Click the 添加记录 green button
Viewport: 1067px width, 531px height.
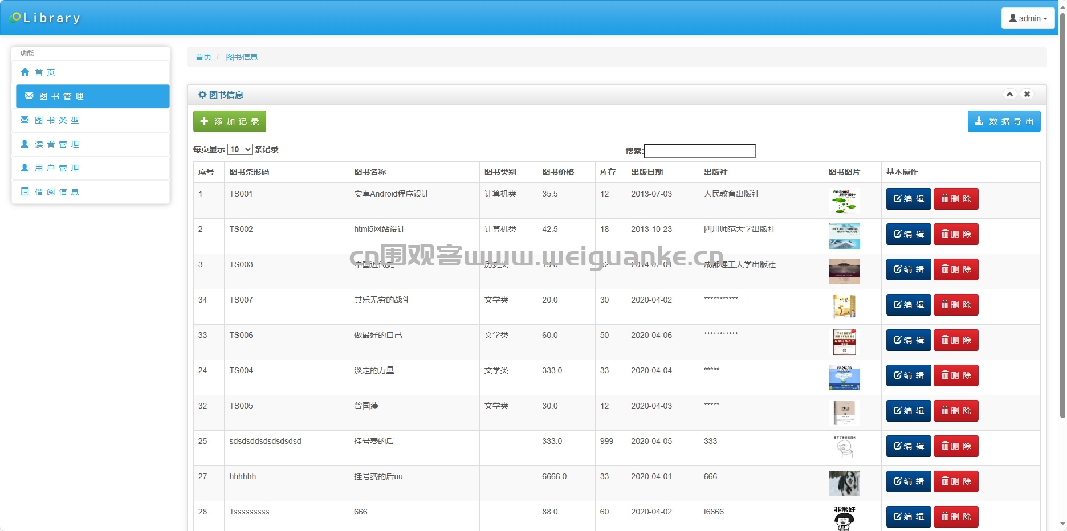tap(230, 121)
